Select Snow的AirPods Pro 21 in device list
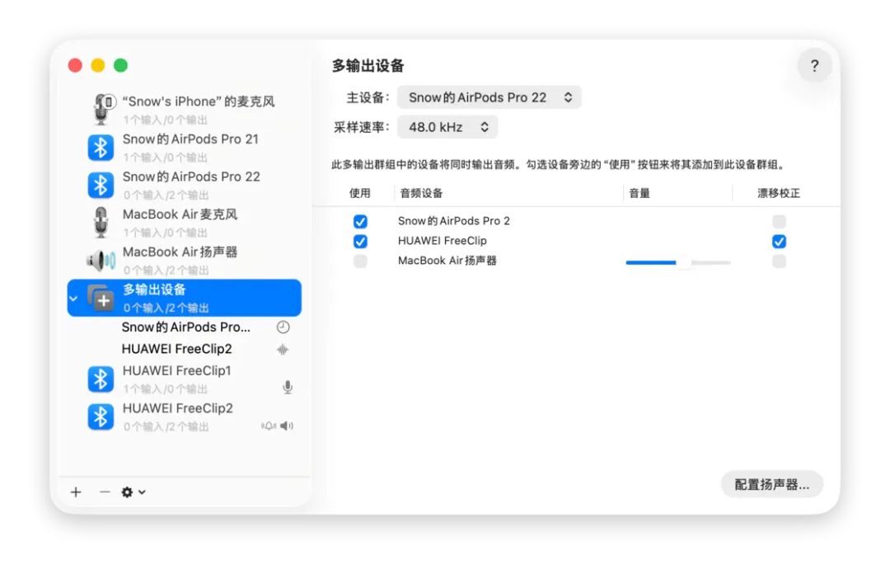The height and width of the screenshot is (574, 890). pos(184,148)
